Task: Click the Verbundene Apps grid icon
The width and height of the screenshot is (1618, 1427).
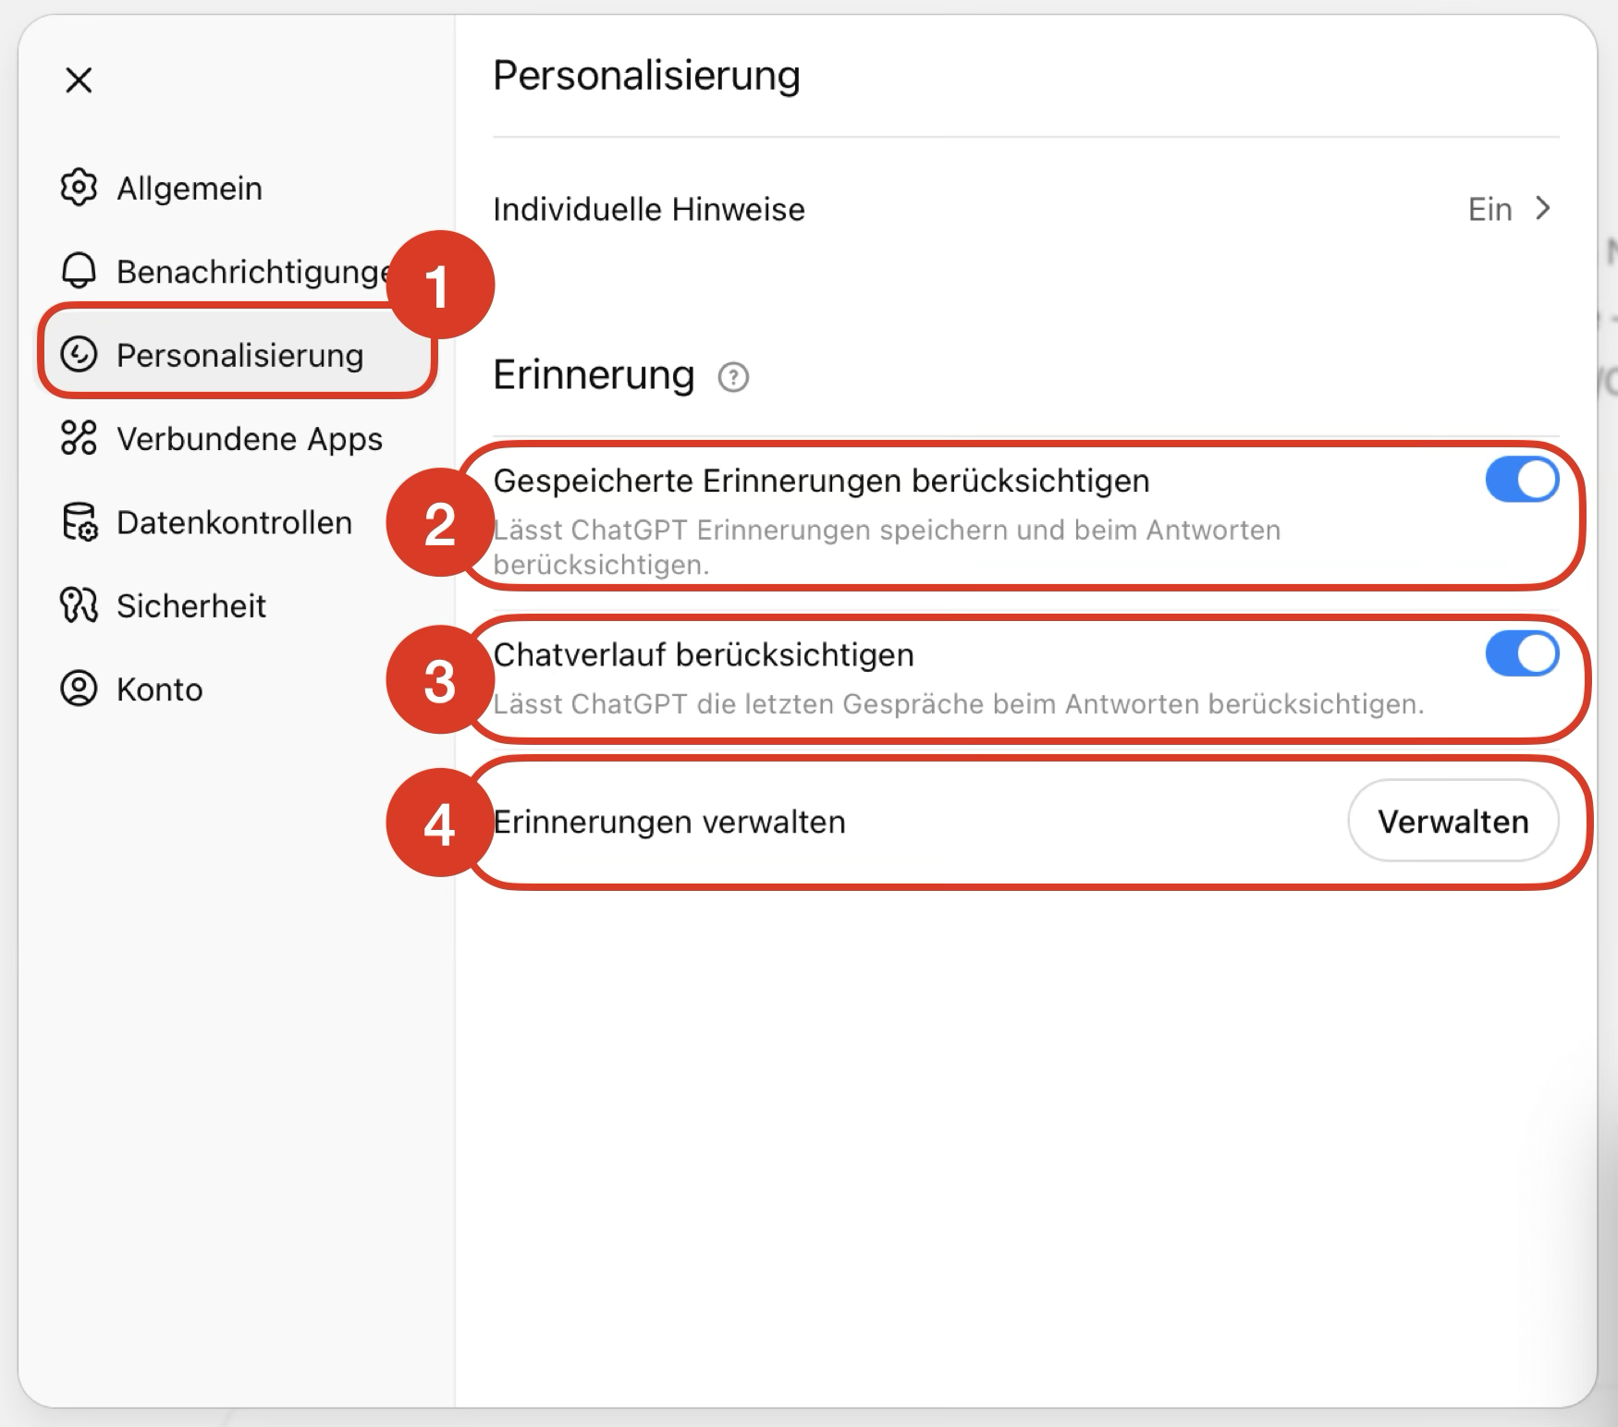Action: point(79,438)
